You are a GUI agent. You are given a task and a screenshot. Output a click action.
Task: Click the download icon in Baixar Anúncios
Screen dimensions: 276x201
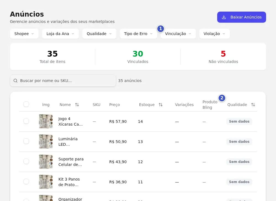tap(224, 17)
